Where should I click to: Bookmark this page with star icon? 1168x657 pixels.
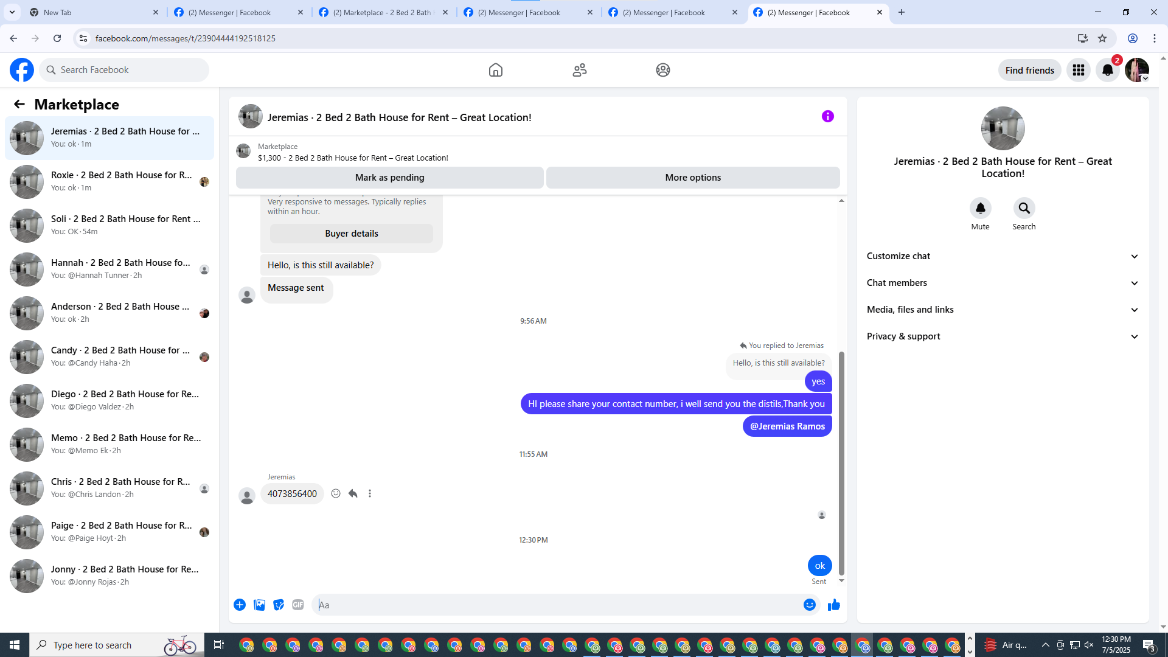click(x=1102, y=38)
